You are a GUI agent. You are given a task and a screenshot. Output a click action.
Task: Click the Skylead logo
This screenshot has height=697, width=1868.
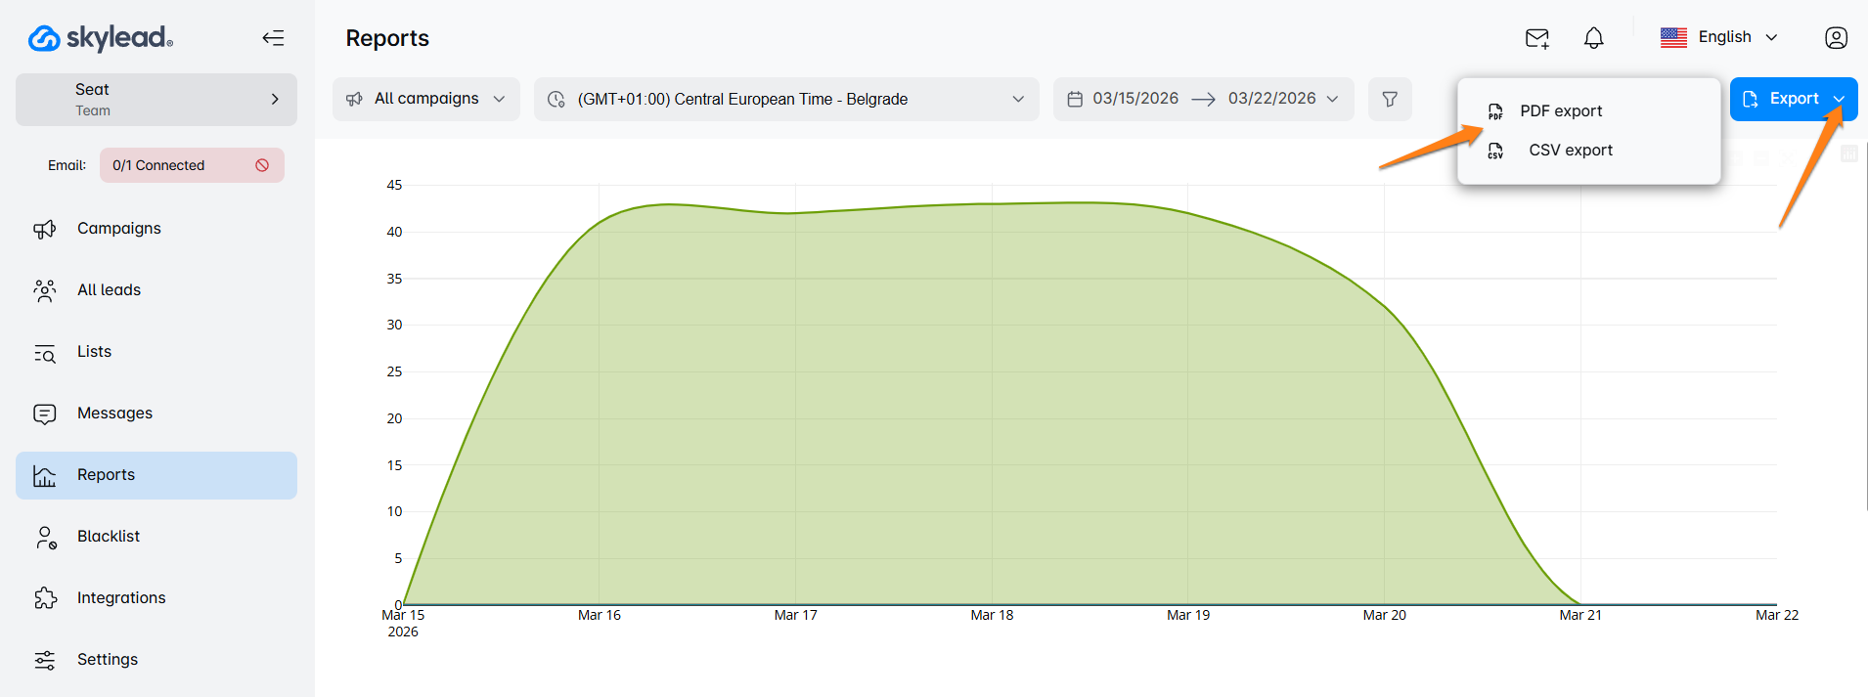[101, 38]
